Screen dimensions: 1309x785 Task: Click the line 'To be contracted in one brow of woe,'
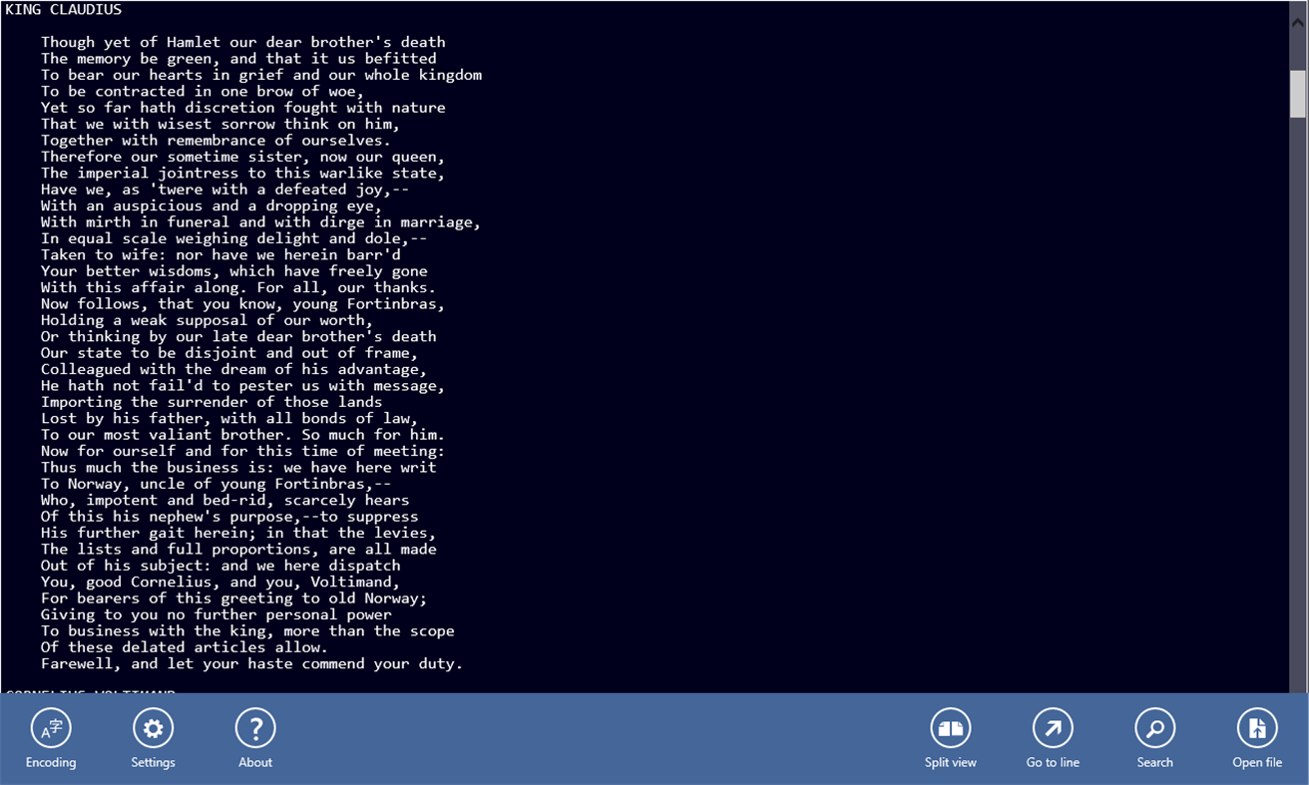203,92
